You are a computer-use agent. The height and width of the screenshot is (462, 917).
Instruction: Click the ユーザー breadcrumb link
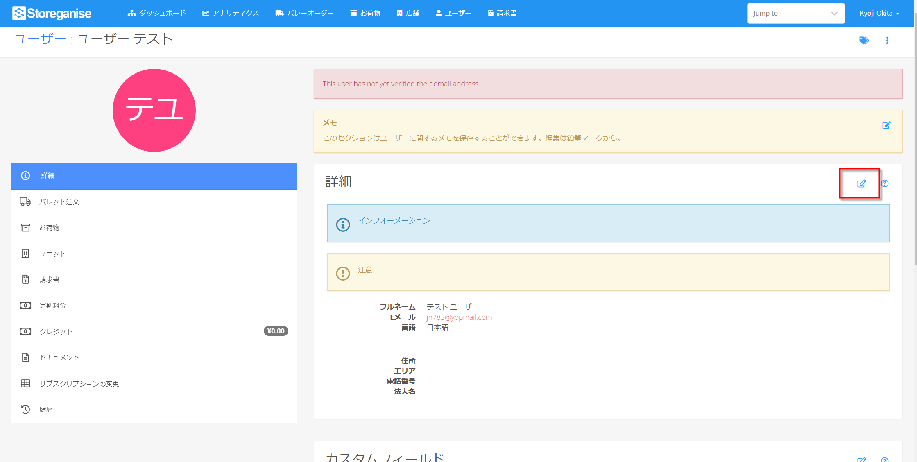(x=40, y=39)
